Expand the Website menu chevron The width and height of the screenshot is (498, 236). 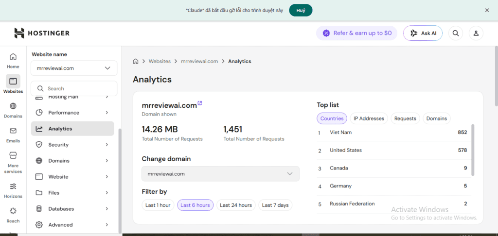coord(107,177)
